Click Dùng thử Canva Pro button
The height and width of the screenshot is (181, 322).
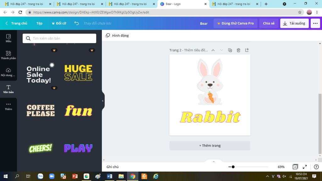coord(235,23)
